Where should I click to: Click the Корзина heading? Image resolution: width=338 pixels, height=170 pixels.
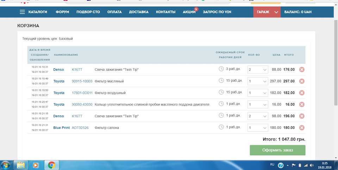coord(28,26)
